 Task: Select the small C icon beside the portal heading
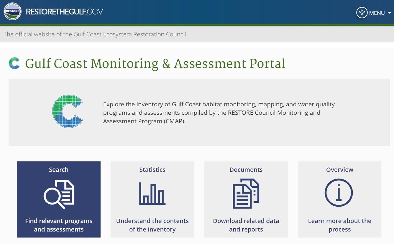coord(14,63)
